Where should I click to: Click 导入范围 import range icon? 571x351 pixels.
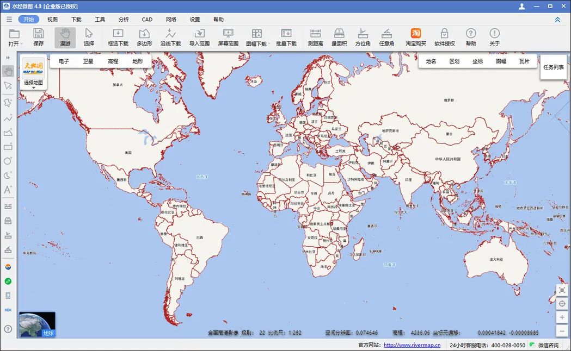click(199, 34)
